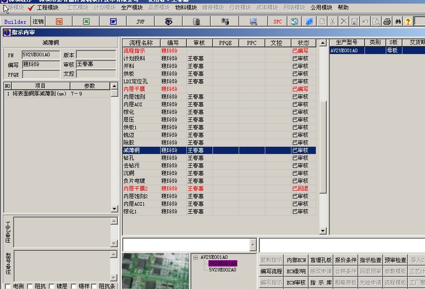
Task: Click the Excel export toolbar icon
Action: point(86,21)
